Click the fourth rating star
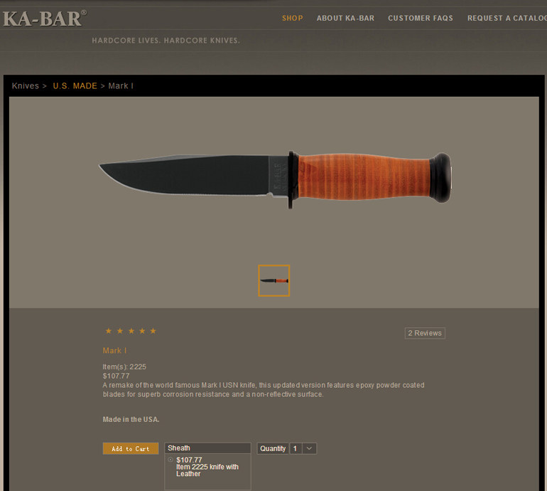 [x=142, y=331]
